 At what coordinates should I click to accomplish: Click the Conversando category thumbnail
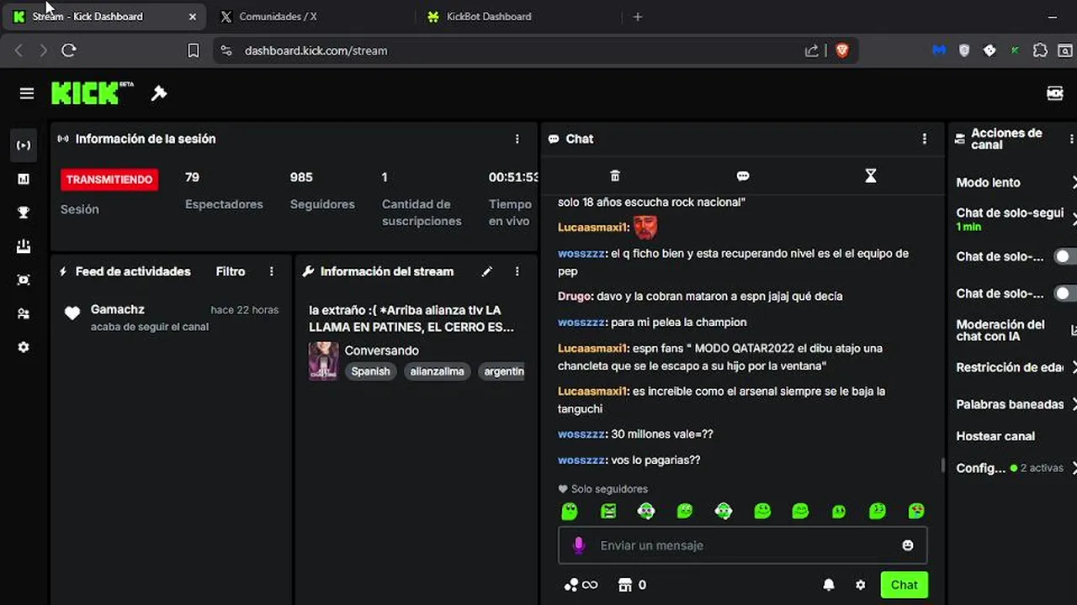click(323, 360)
